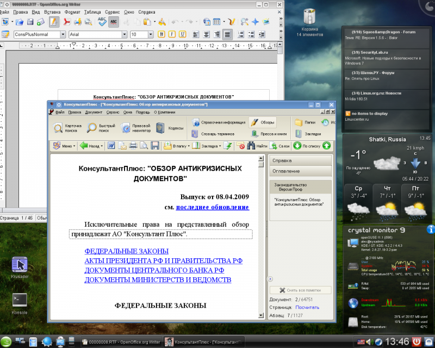The image size is (435, 348).
Task: Open ДОКУМЕНТЫ ЦЕНТРАЛЬНОГО БАНКА РФ link
Action: click(154, 270)
